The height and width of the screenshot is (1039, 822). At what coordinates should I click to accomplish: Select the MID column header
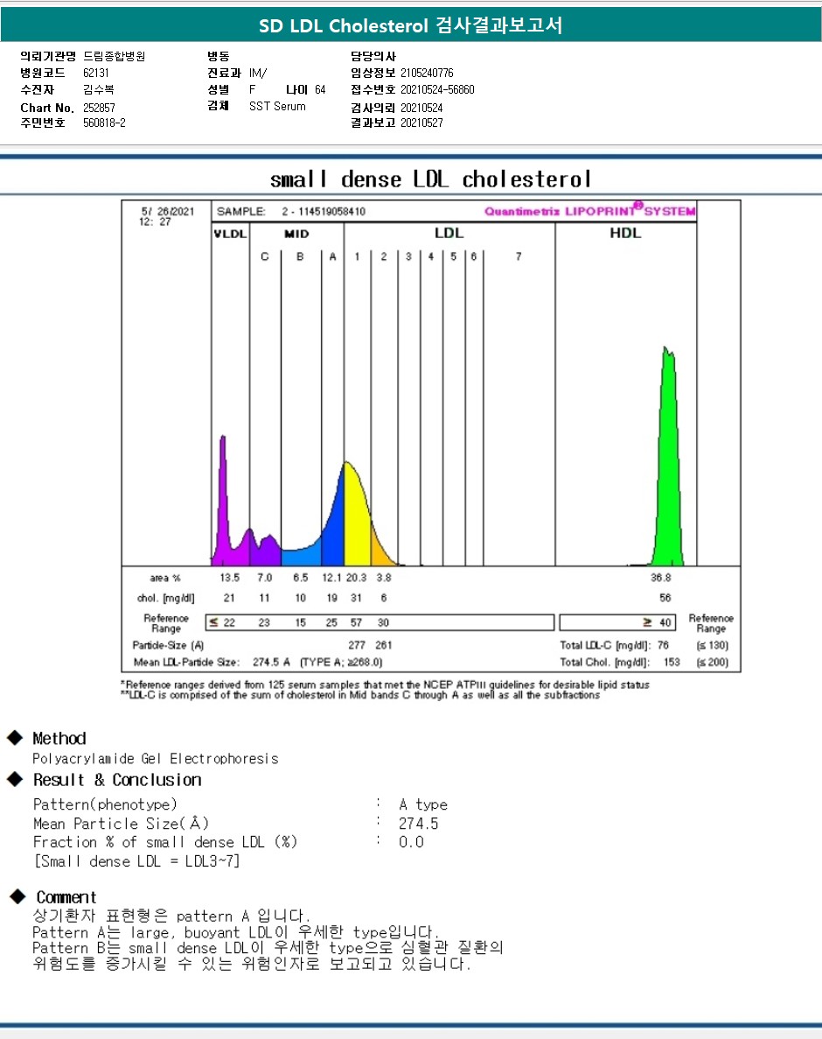[296, 234]
